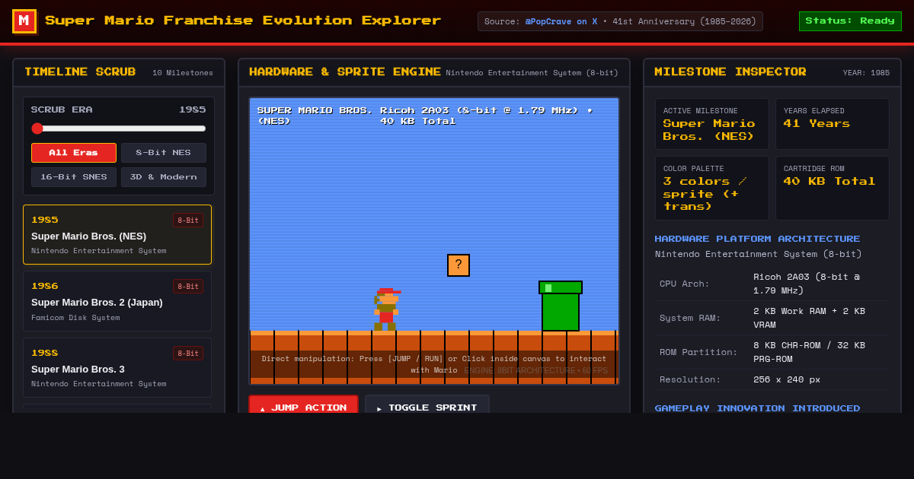Click the System RAM value row
Screen dimensions: 914x479
pyautogui.click(x=772, y=318)
